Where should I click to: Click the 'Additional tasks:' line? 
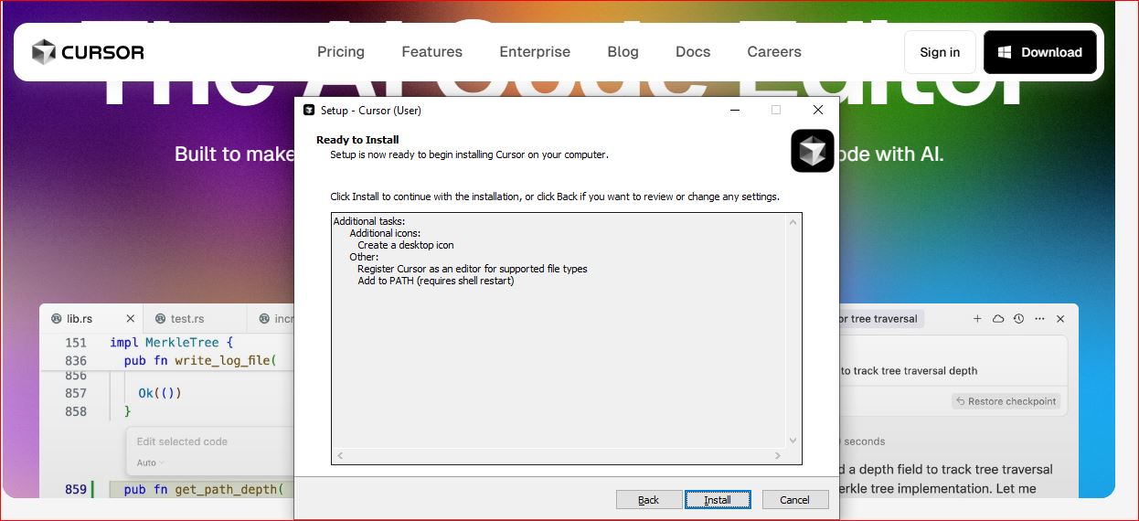click(x=369, y=221)
